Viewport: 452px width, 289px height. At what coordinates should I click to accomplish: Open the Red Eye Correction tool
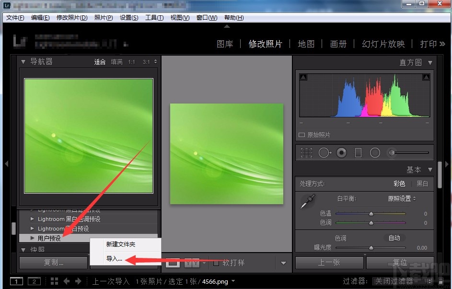point(342,152)
